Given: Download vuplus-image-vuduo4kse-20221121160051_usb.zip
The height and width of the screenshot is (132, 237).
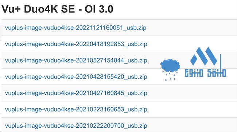Looking at the screenshot, I should coord(75,28).
